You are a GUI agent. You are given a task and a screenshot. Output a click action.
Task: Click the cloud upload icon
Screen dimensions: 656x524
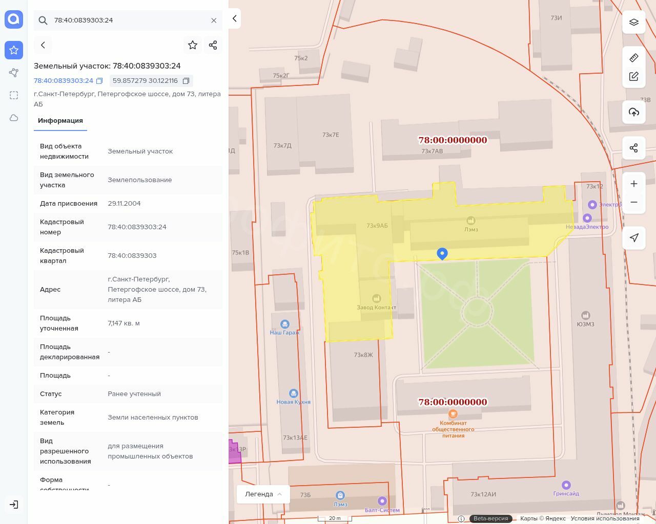pos(634,112)
